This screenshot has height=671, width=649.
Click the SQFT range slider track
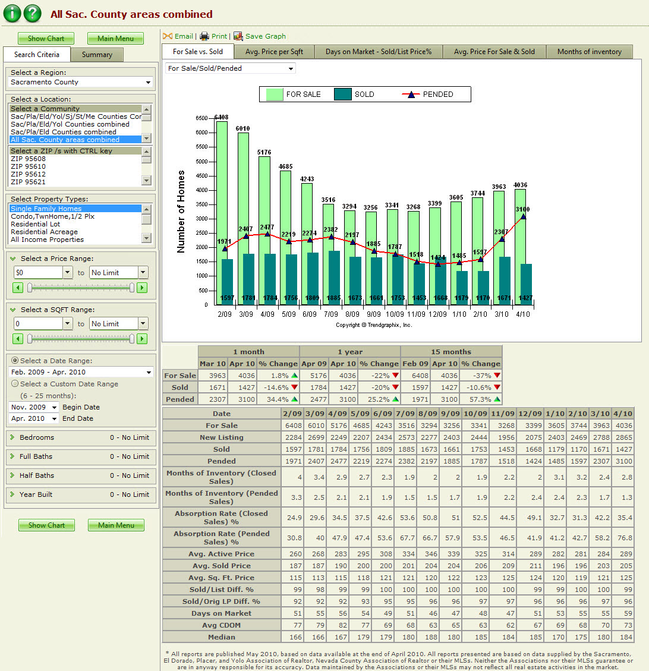(81, 339)
